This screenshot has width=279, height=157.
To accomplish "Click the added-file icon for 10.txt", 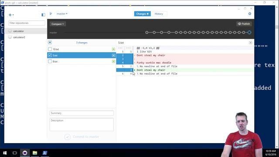I will point(113,49).
